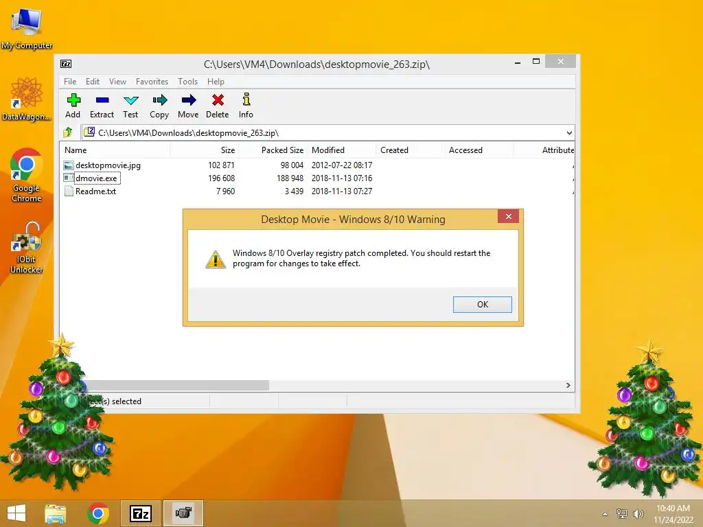
Task: Click the Extract toolbar icon
Action: (x=102, y=106)
